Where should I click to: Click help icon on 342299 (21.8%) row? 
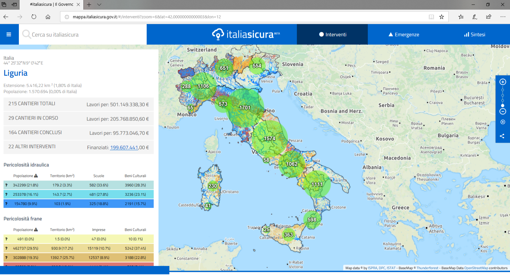[x=6, y=185]
